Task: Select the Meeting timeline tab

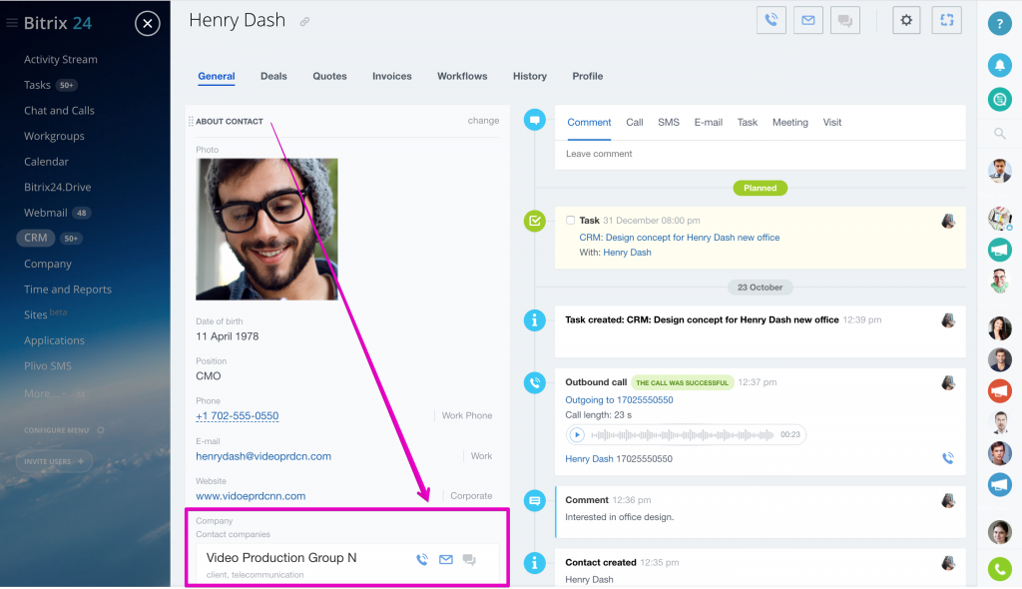Action: tap(790, 123)
